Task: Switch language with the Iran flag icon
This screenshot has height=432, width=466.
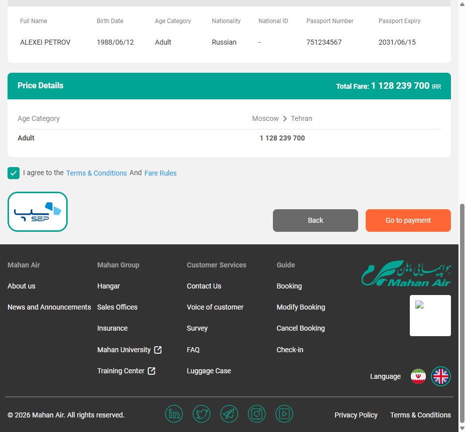Action: [x=418, y=376]
